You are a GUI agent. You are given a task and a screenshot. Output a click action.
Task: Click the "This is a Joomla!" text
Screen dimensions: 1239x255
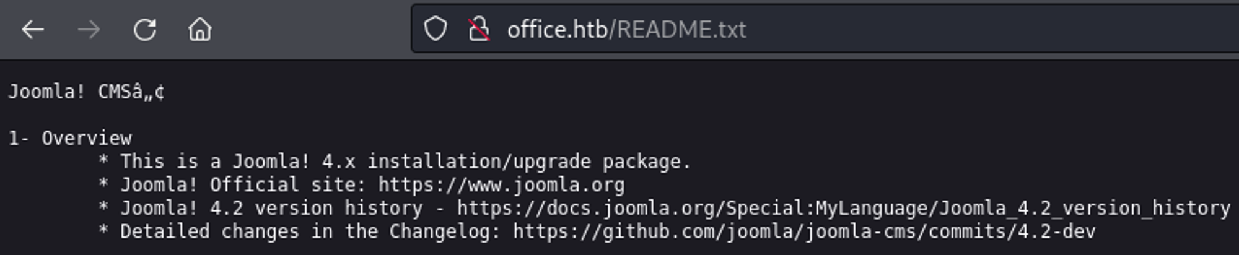[x=215, y=162]
